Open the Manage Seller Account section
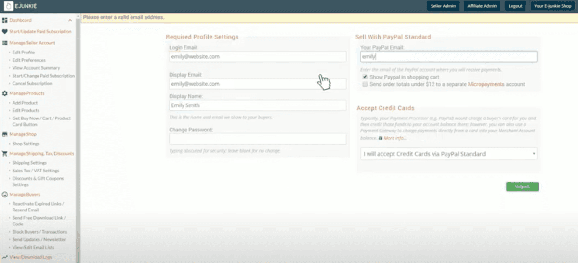The image size is (578, 263). [32, 43]
